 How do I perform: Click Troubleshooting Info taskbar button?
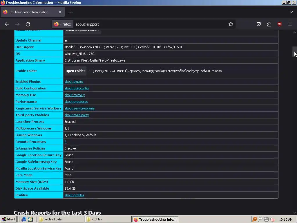pos(155,220)
